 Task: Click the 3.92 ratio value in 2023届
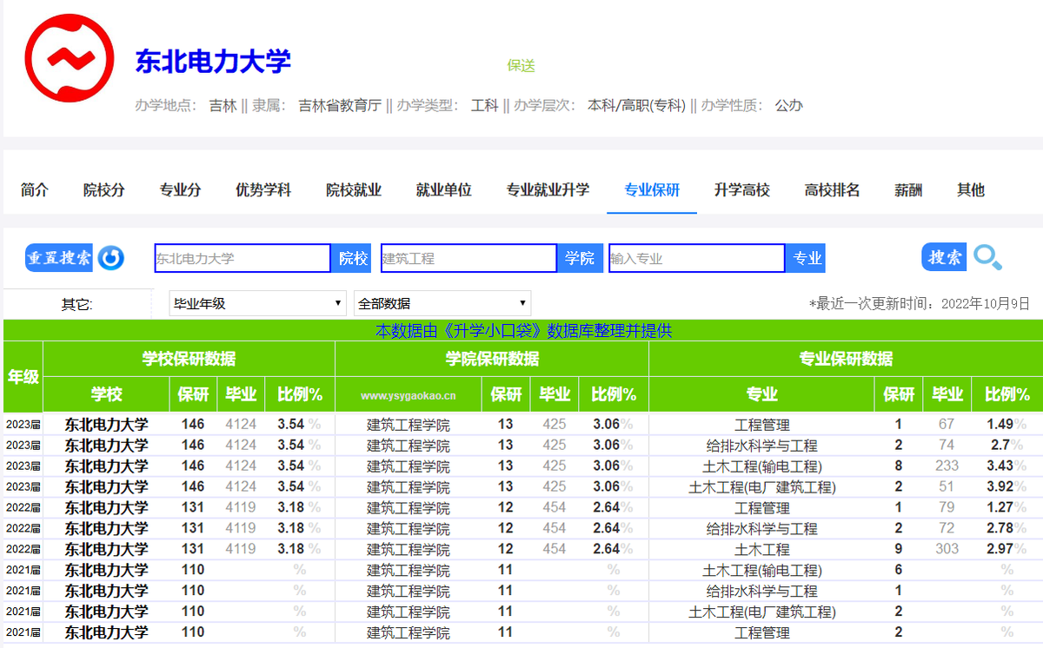click(x=1000, y=486)
